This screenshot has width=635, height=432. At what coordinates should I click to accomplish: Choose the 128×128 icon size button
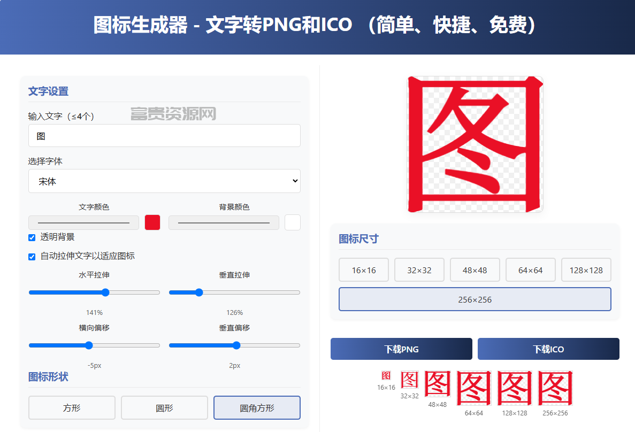[586, 269]
